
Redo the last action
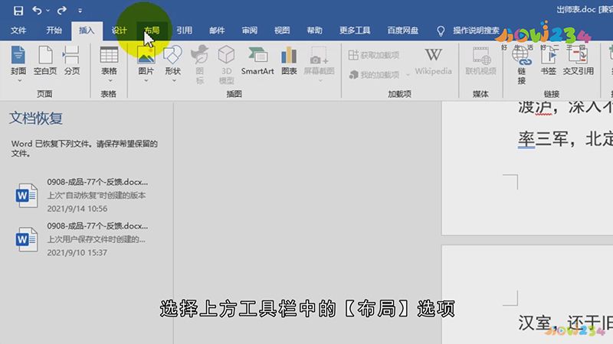pyautogui.click(x=62, y=11)
